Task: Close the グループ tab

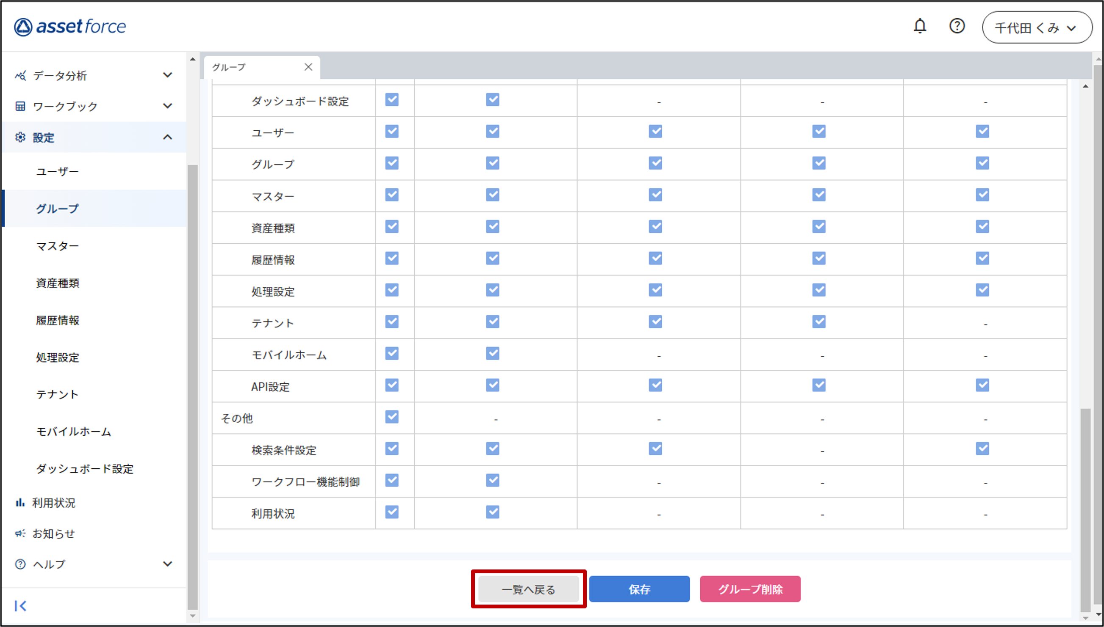Action: click(x=308, y=67)
